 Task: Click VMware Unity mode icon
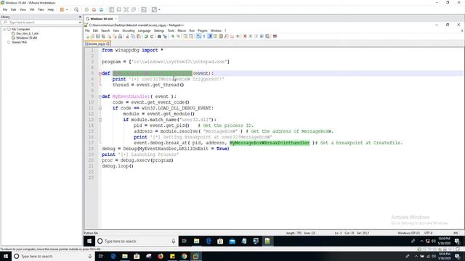coord(134,9)
